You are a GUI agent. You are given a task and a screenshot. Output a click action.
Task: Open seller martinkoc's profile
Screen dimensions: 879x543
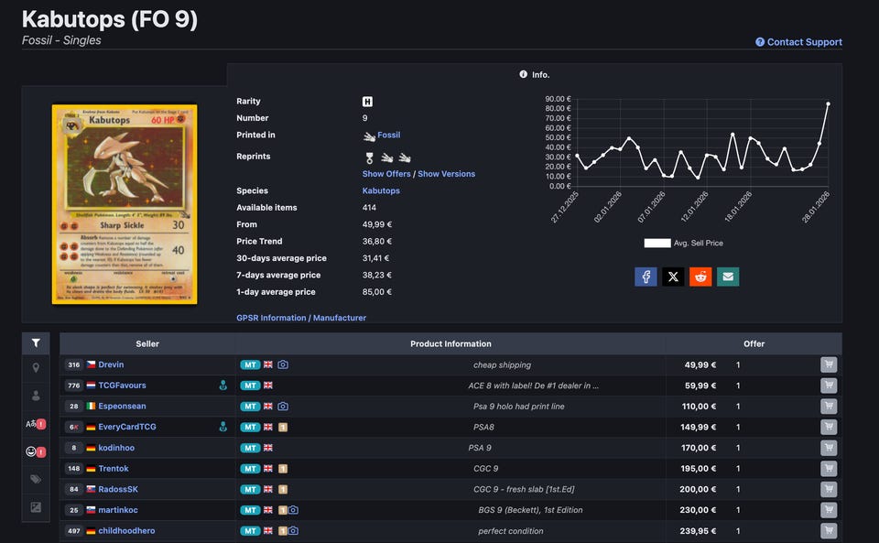point(118,510)
